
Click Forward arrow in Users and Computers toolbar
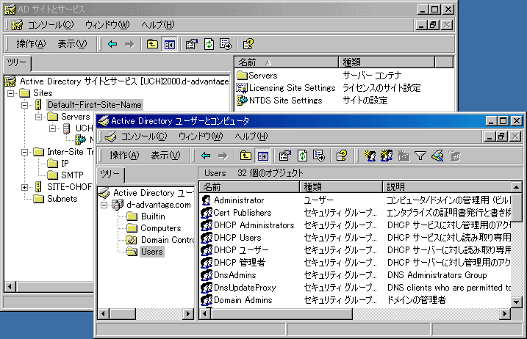click(223, 156)
